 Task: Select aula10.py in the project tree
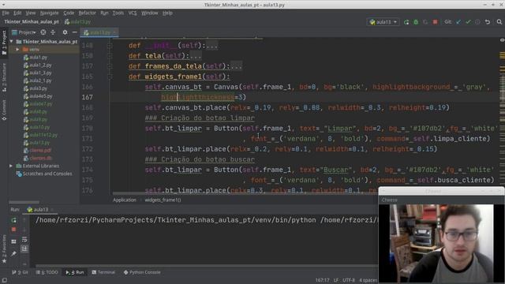point(39,127)
